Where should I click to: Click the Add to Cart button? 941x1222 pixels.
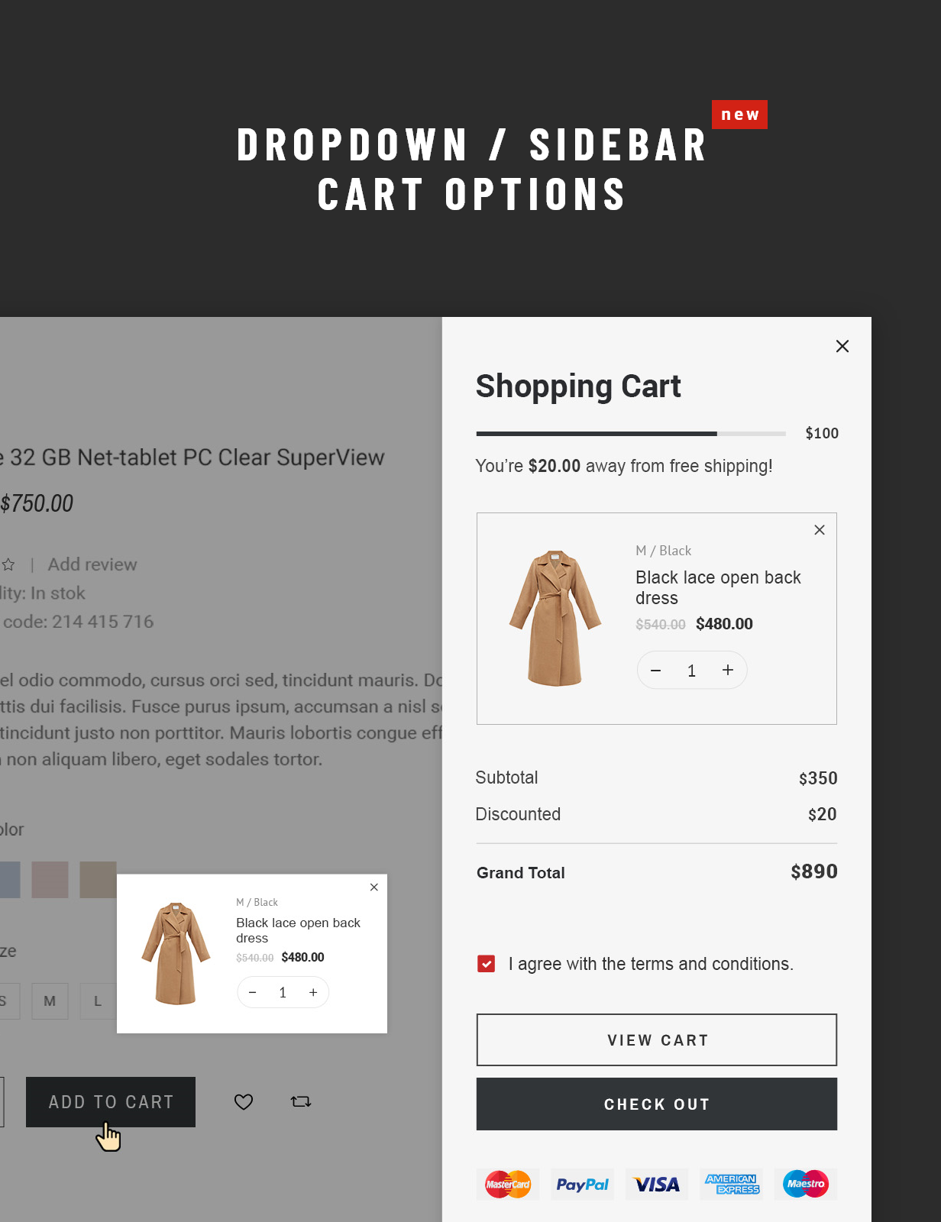click(111, 1101)
